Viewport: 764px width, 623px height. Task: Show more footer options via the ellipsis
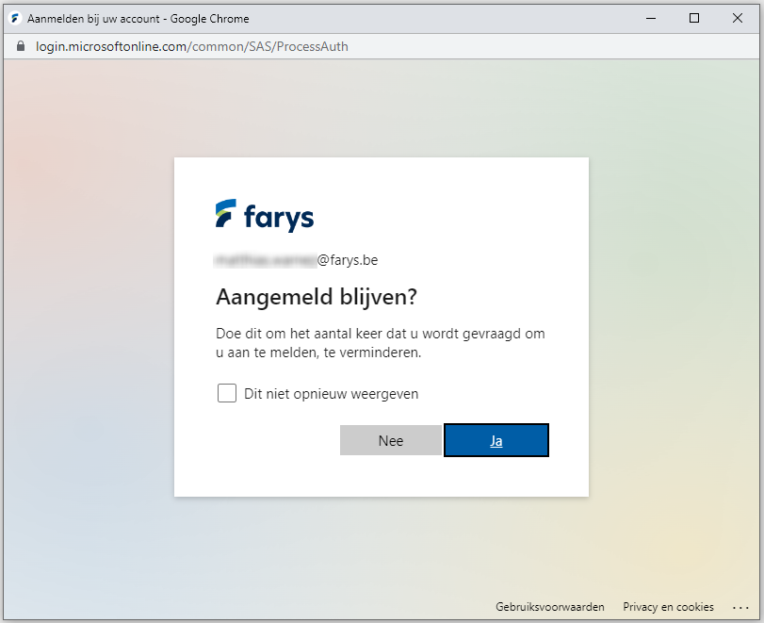click(740, 607)
